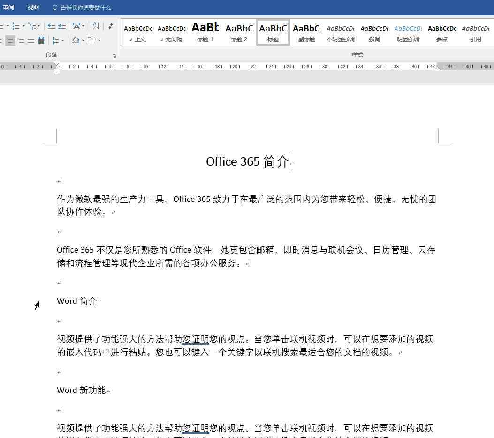Apply the 明显强调 (Intense Emphasis) style
The width and height of the screenshot is (494, 438).
tap(408, 33)
